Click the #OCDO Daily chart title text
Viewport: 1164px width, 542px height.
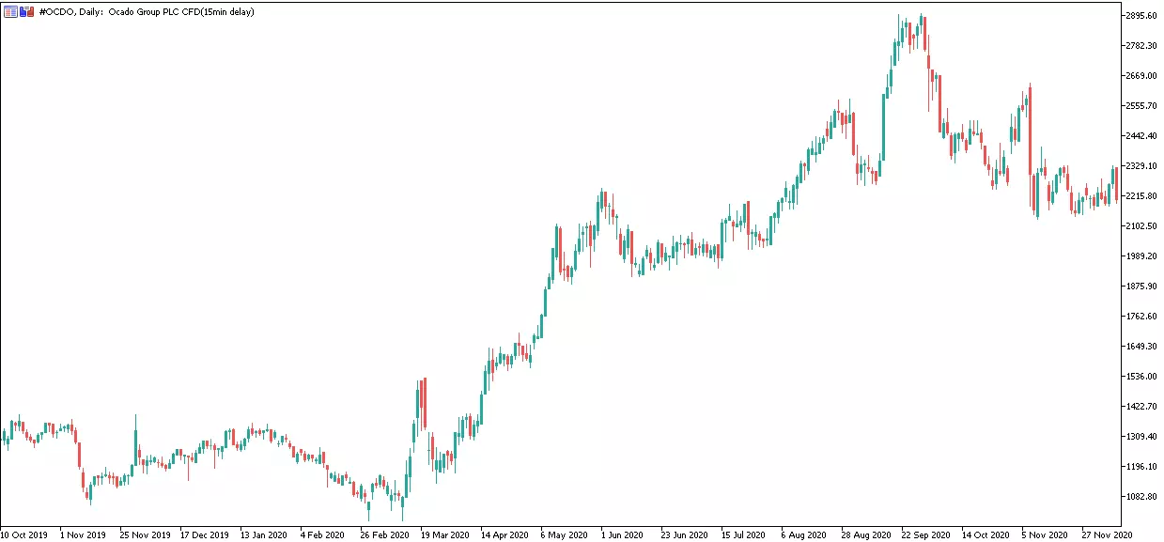pos(147,11)
